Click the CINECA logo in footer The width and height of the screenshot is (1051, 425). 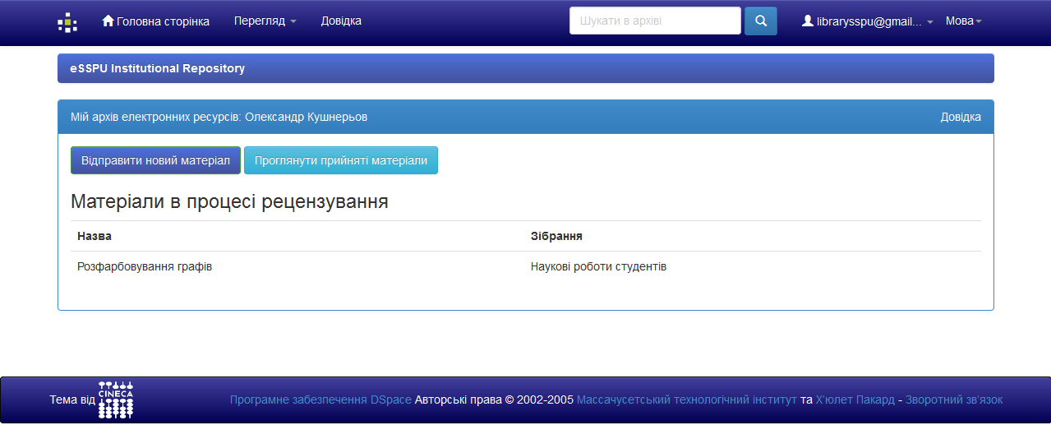coord(116,400)
